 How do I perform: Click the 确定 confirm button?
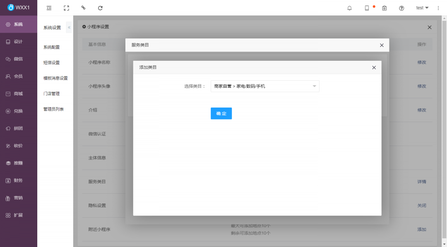221,113
